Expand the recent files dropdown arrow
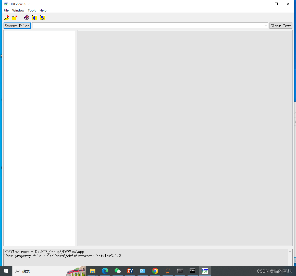 click(265, 26)
